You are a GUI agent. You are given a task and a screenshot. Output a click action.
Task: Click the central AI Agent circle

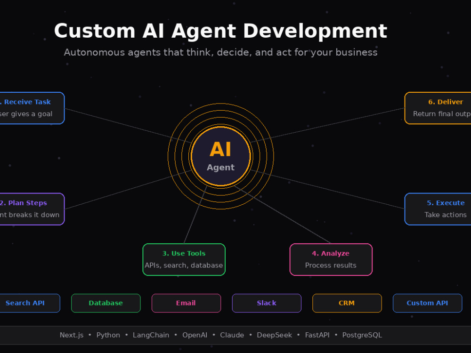pos(221,156)
